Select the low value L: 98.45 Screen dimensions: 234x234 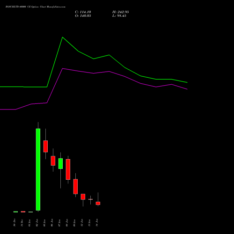pos(119,16)
